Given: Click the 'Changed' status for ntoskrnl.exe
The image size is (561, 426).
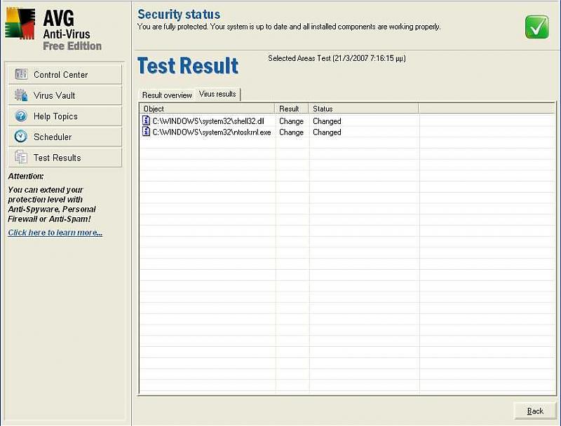Looking at the screenshot, I should point(327,132).
